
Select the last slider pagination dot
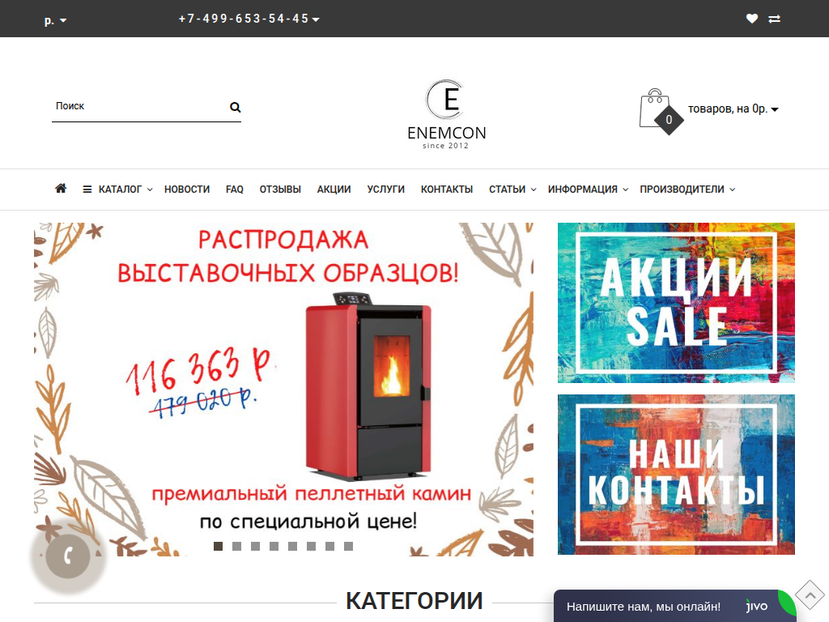tap(348, 547)
